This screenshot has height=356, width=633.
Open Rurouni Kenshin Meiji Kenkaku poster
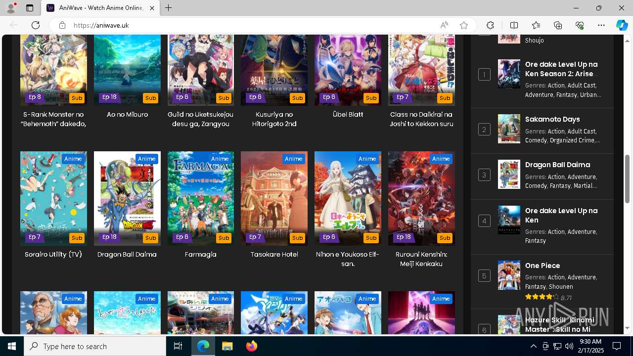pyautogui.click(x=421, y=198)
